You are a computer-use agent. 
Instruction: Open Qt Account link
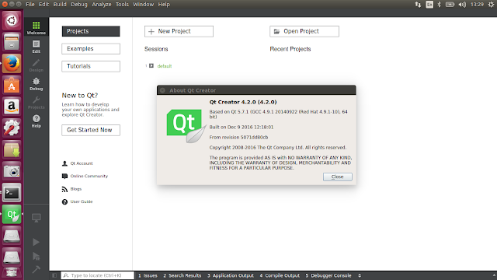(x=82, y=163)
